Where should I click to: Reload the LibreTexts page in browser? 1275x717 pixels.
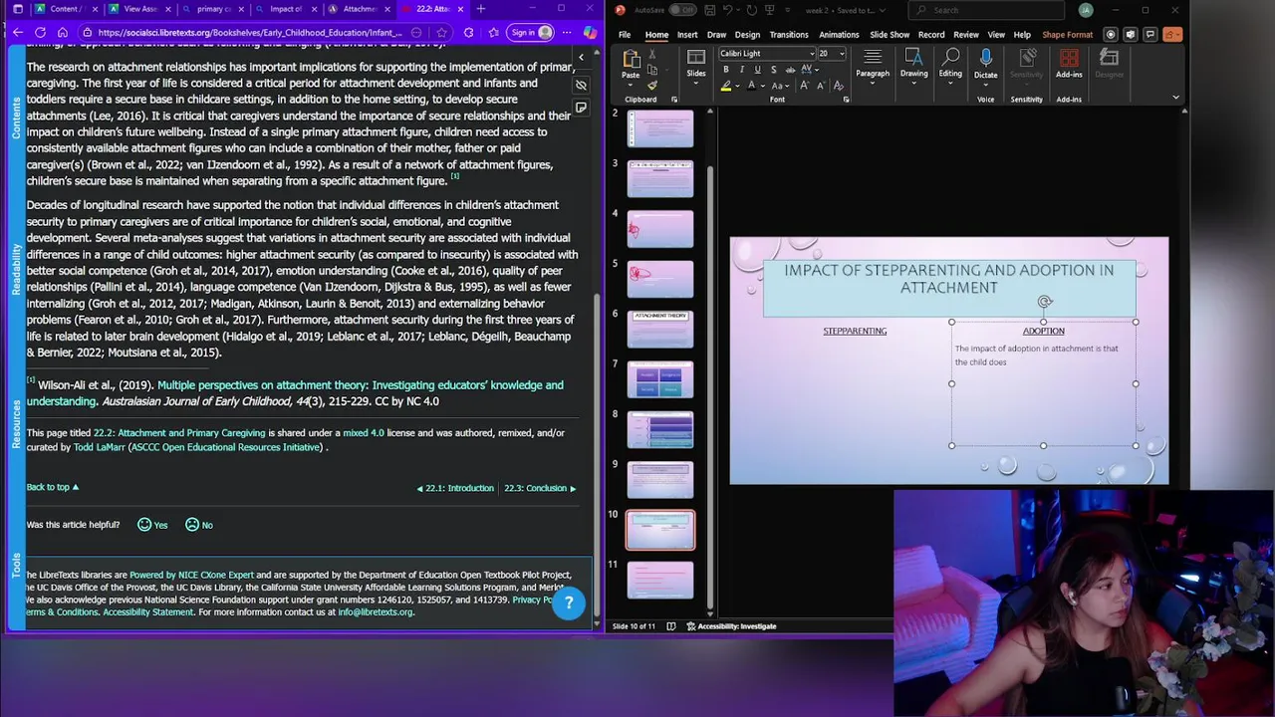point(40,32)
